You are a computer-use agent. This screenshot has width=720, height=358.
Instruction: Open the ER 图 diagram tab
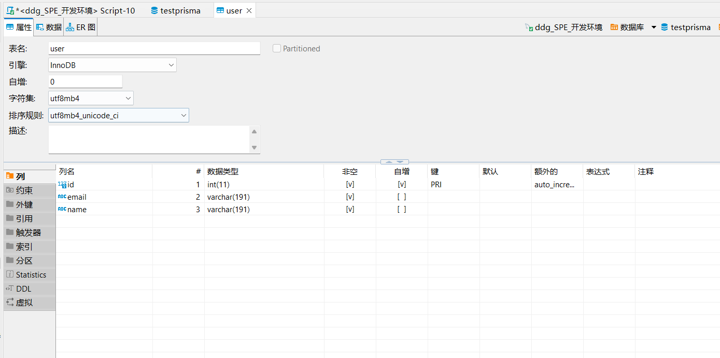coord(81,27)
